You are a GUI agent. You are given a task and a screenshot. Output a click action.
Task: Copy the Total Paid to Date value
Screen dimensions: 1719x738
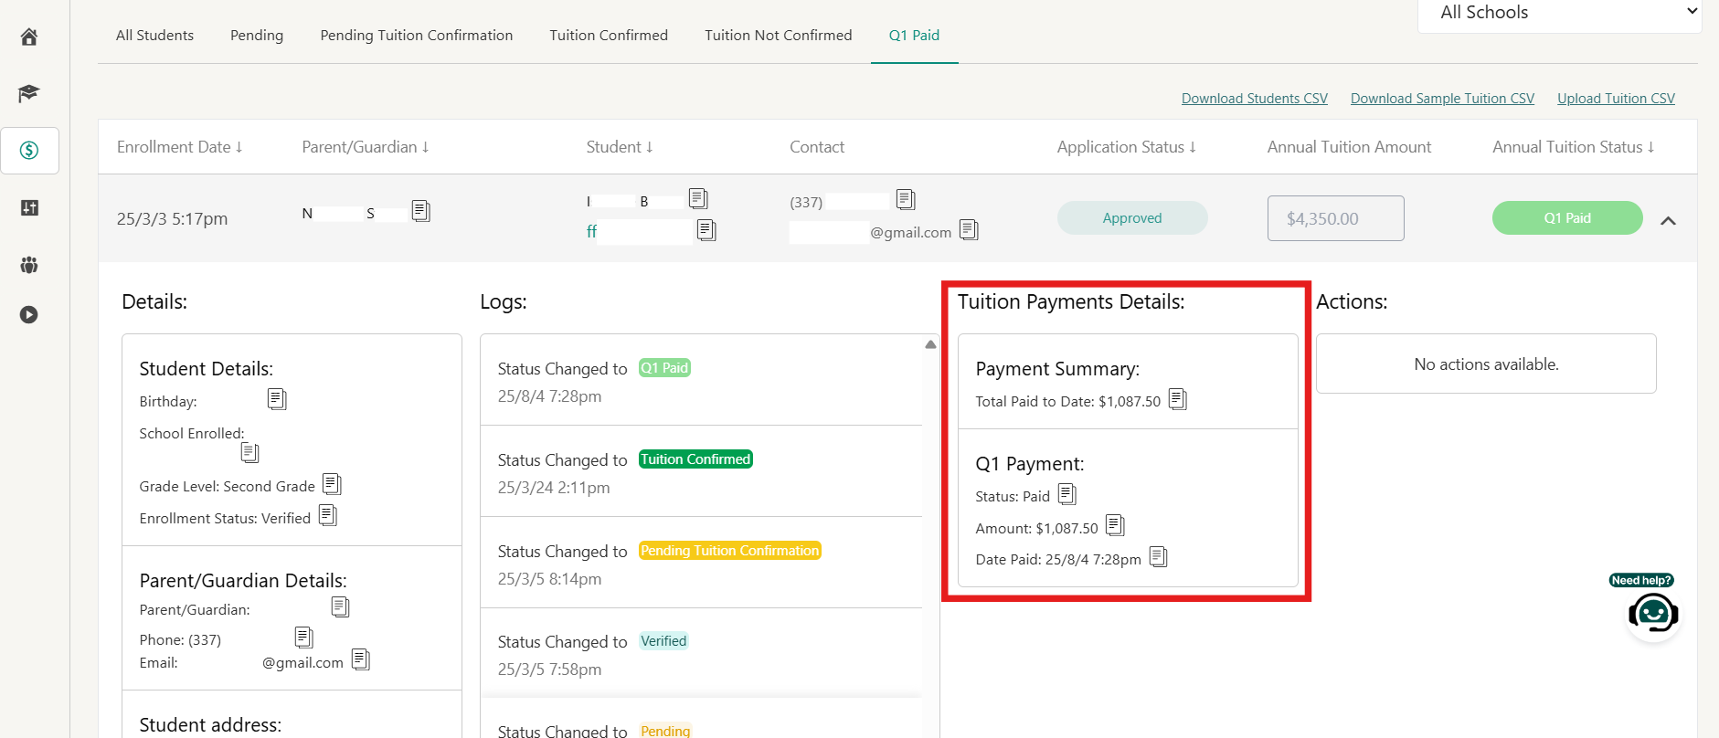(1178, 400)
